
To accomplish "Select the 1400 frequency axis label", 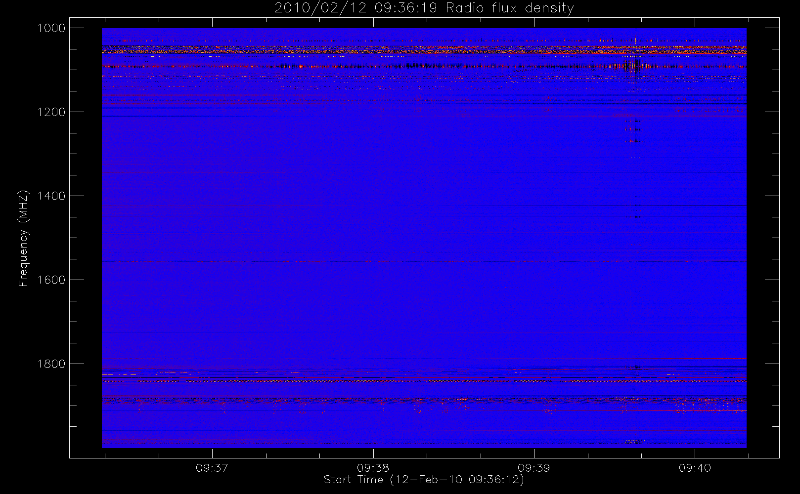I will click(x=51, y=196).
